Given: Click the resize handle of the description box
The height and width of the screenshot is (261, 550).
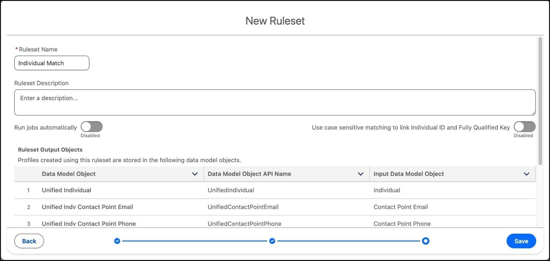Looking at the screenshot, I should (533, 113).
